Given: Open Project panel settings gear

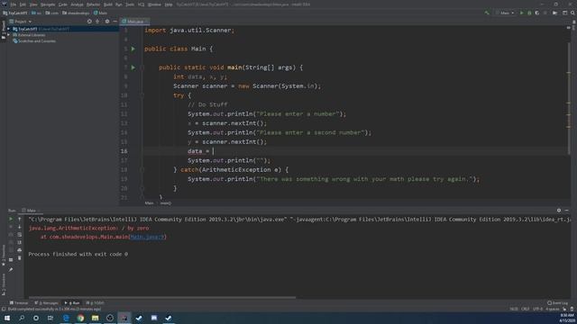Looking at the screenshot, I should tap(107, 22).
